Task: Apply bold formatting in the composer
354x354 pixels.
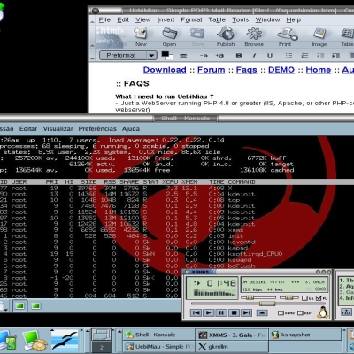Action: point(239,55)
